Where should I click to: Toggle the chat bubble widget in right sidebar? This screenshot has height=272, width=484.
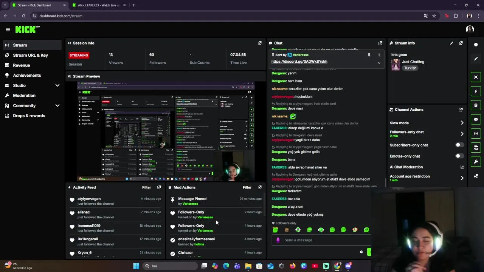pyautogui.click(x=476, y=119)
